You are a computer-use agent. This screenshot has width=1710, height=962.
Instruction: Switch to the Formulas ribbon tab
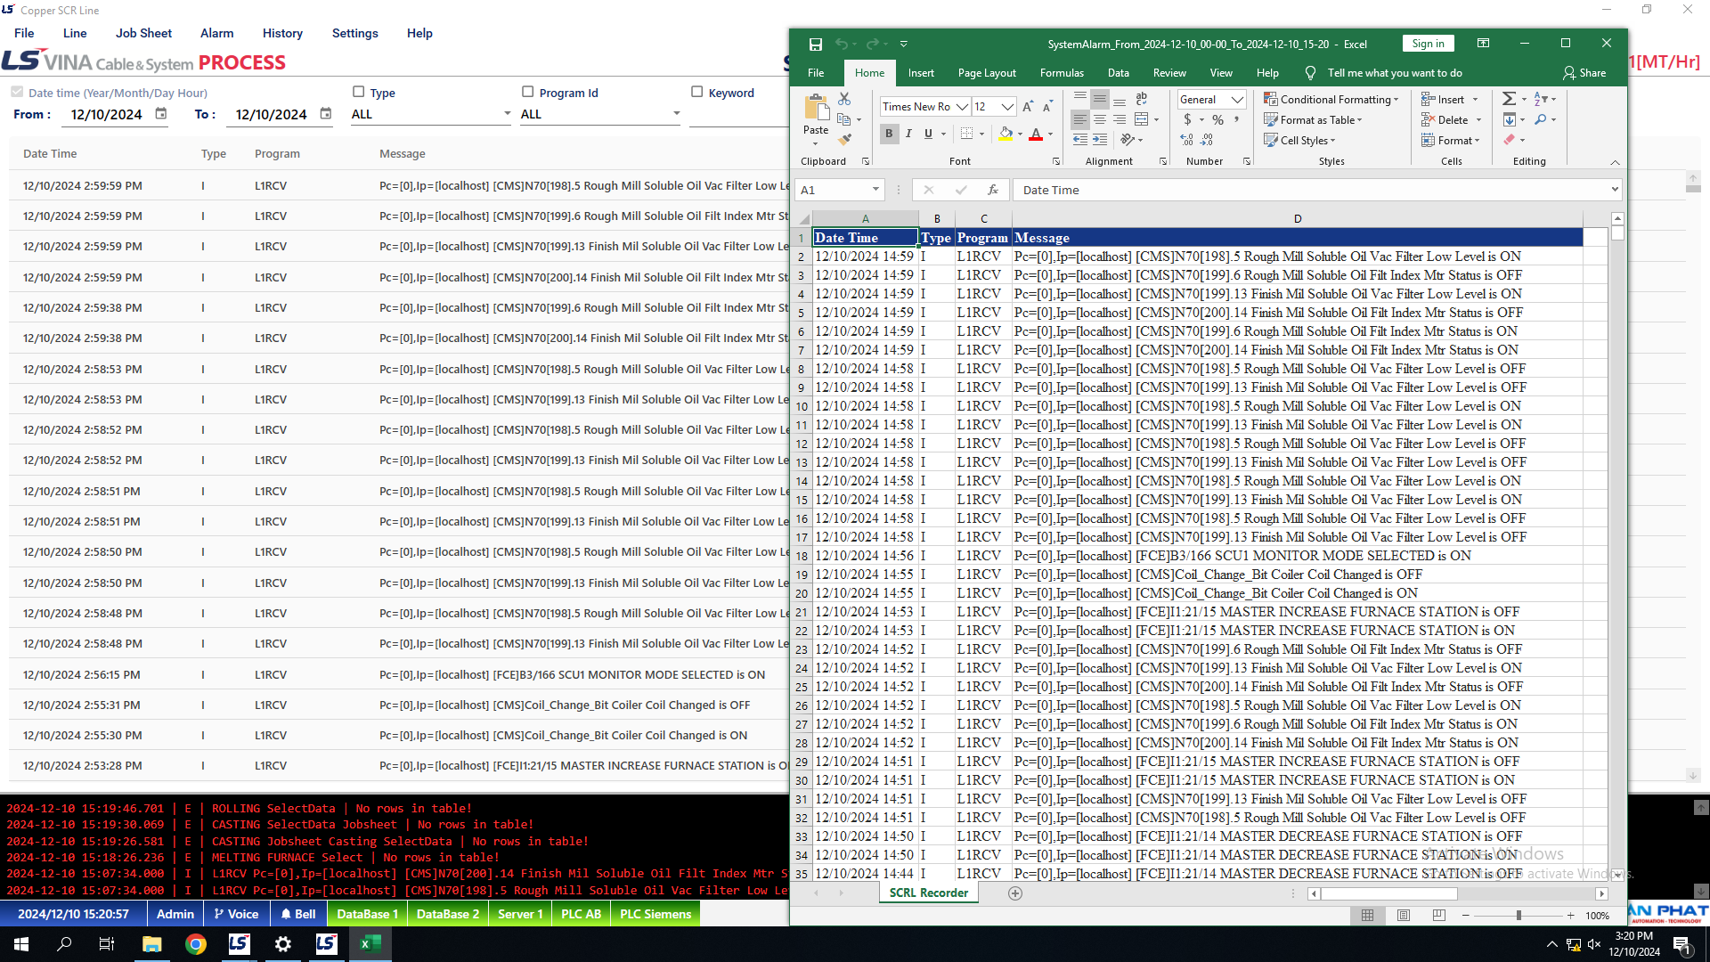[1062, 73]
